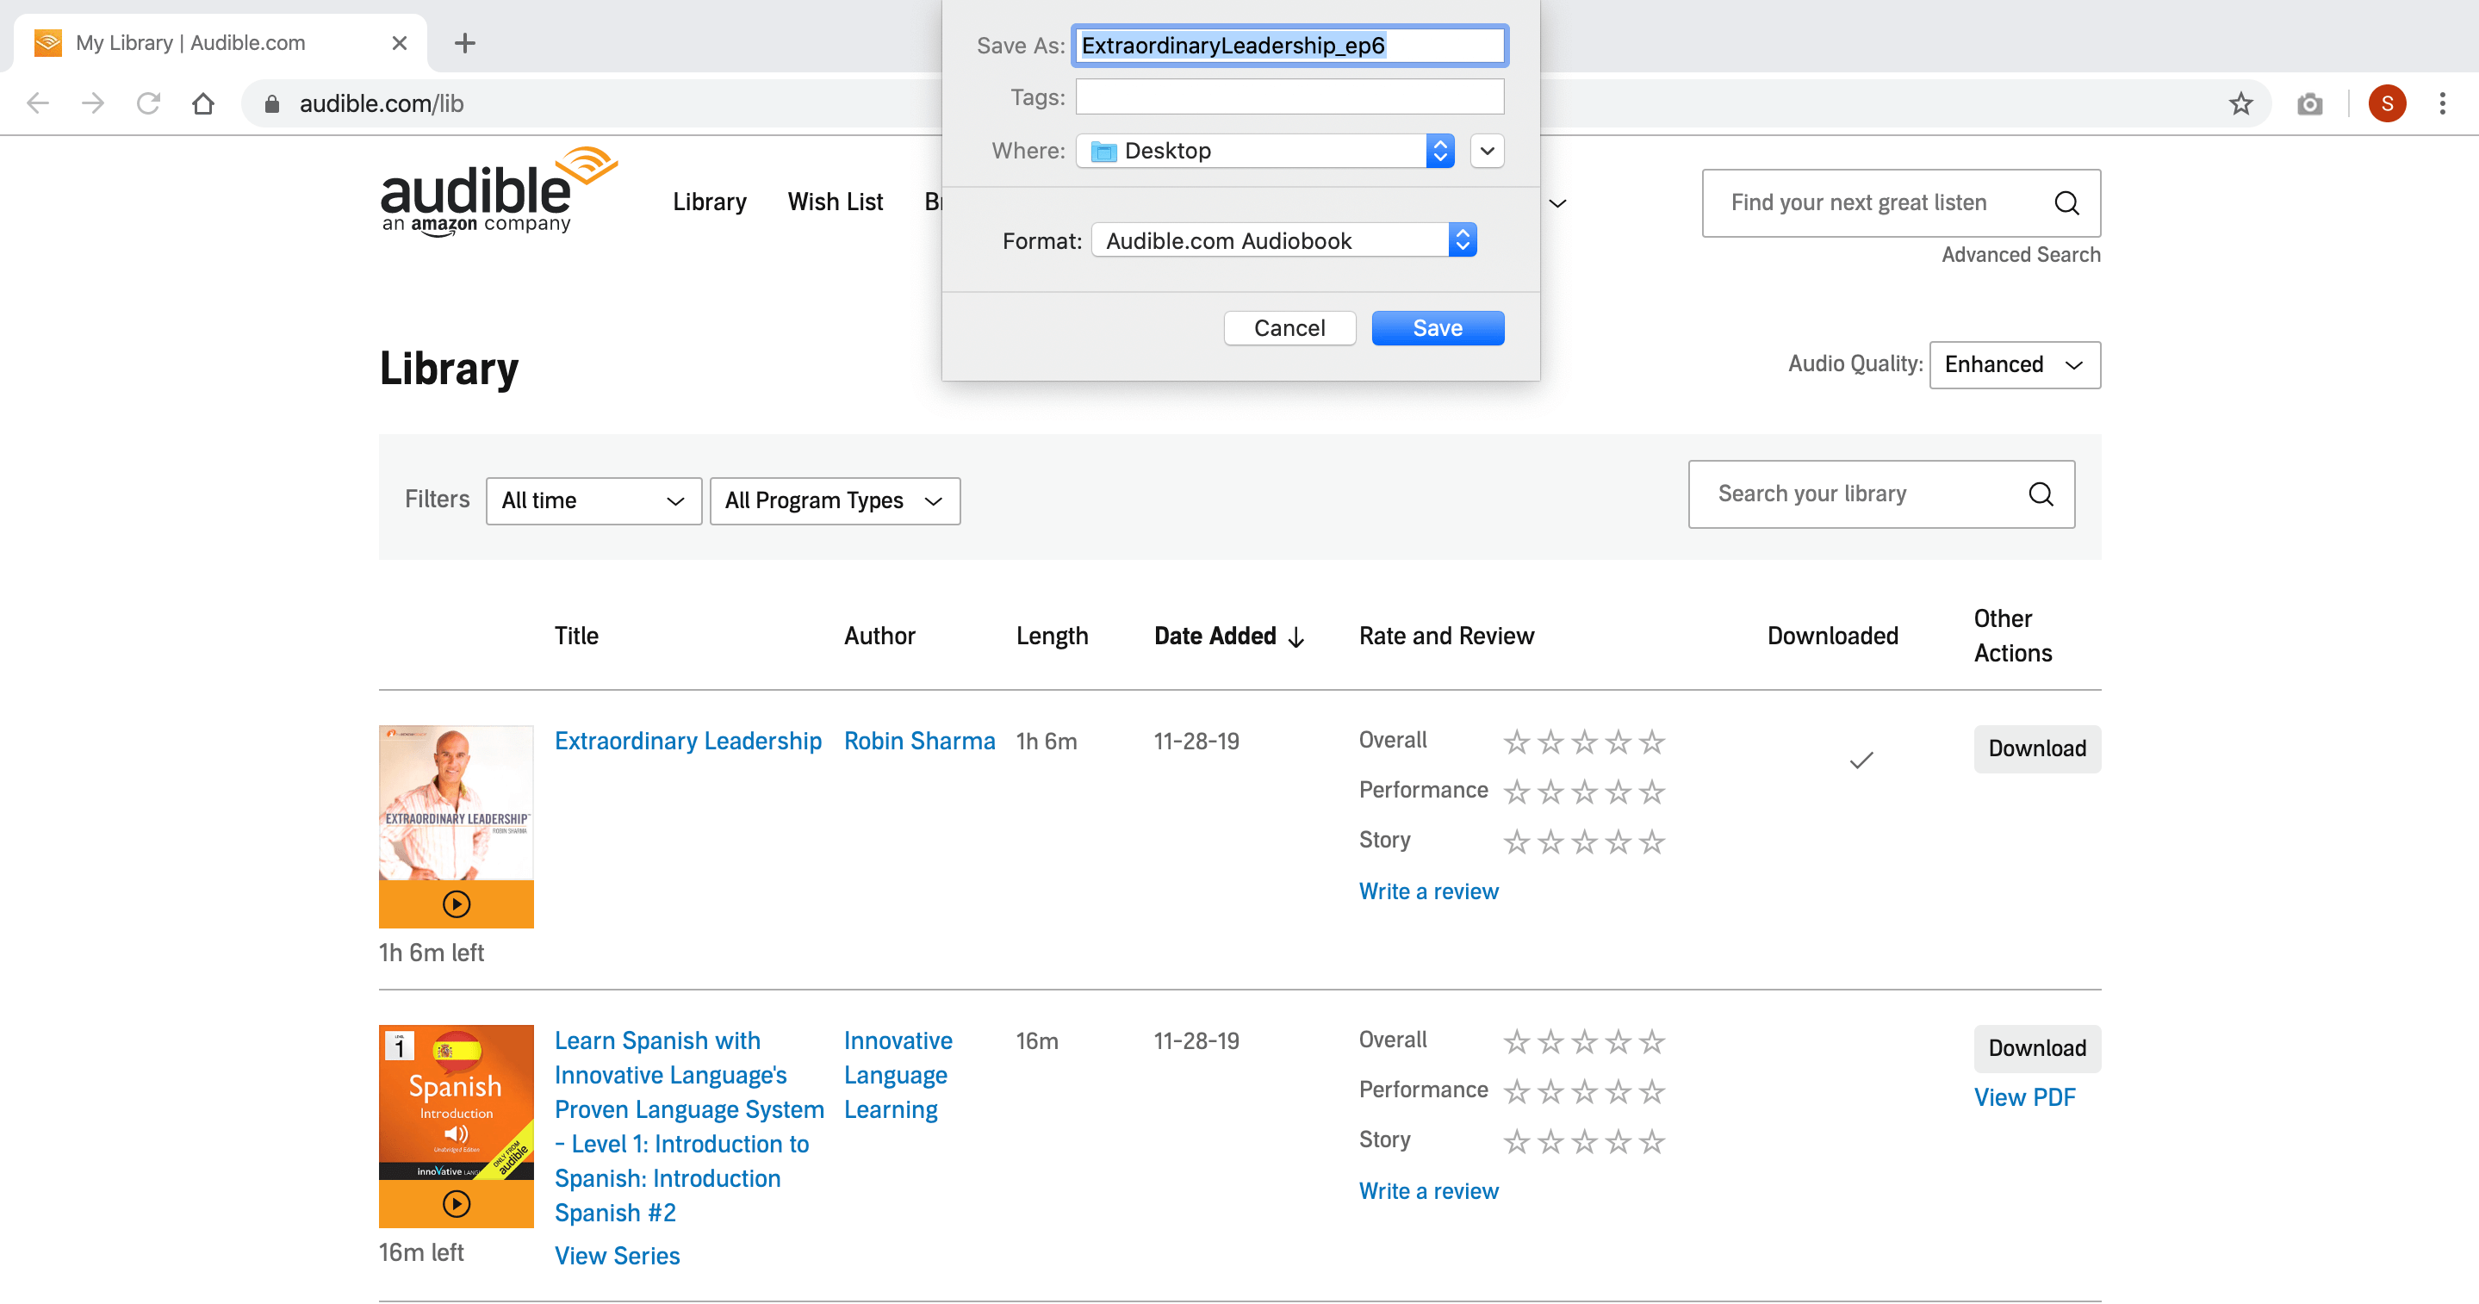The image size is (2479, 1304).
Task: Click Save in the dialog
Action: tap(1438, 328)
